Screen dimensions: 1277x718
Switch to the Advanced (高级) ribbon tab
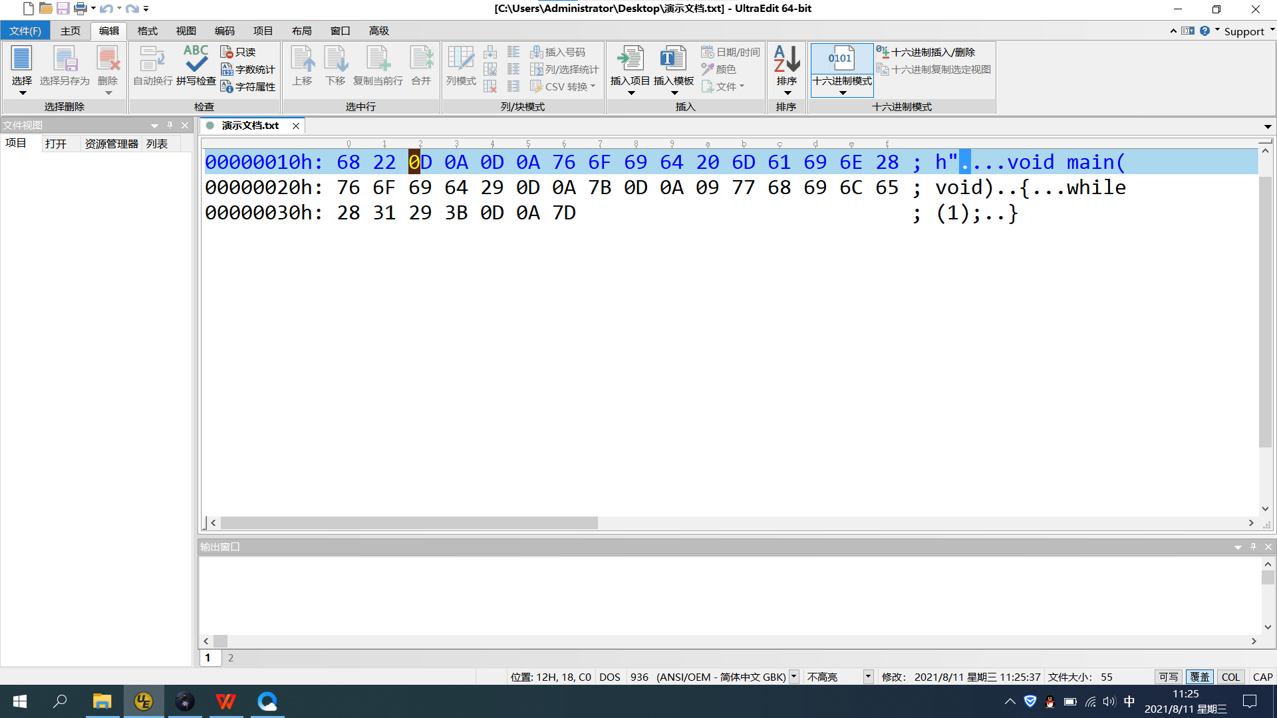(379, 31)
